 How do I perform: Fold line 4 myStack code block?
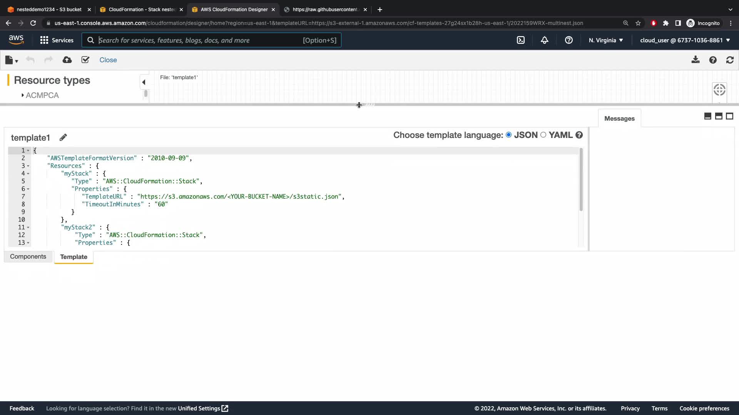(x=28, y=174)
